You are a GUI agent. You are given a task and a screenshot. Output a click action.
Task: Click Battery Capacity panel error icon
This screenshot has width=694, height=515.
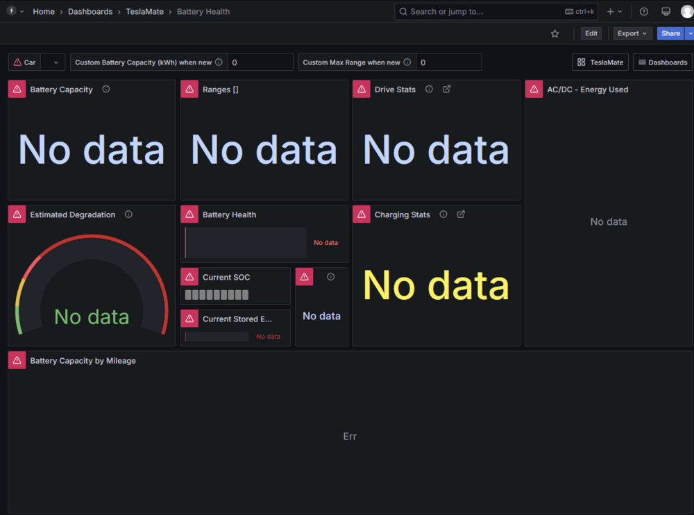point(17,89)
